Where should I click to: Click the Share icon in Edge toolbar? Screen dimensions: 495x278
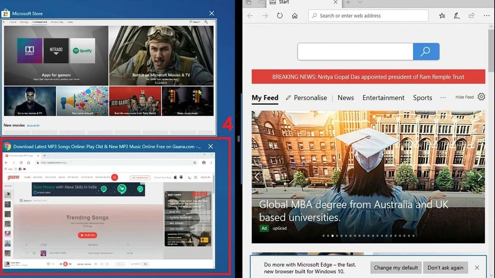471,16
